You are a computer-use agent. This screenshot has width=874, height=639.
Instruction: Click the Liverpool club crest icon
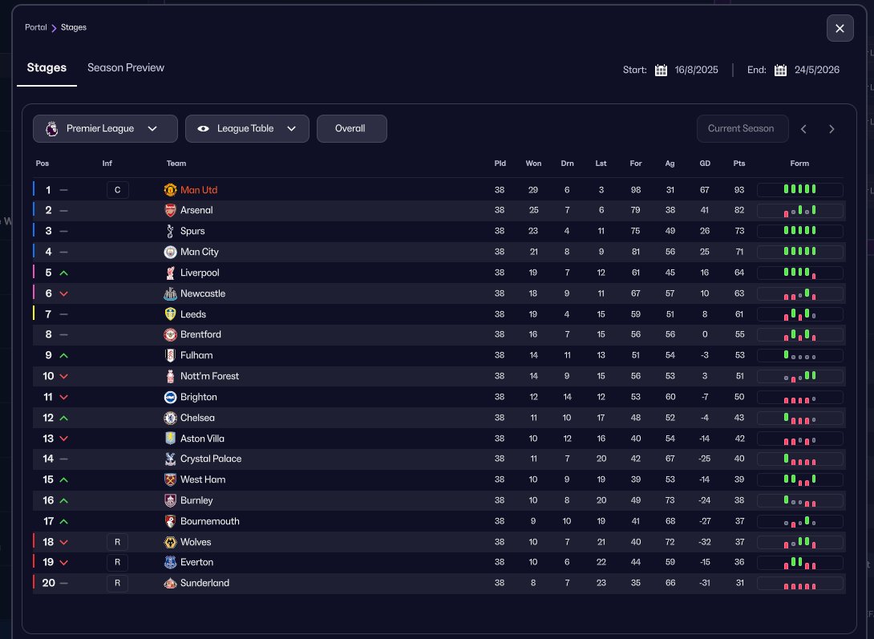tap(170, 273)
